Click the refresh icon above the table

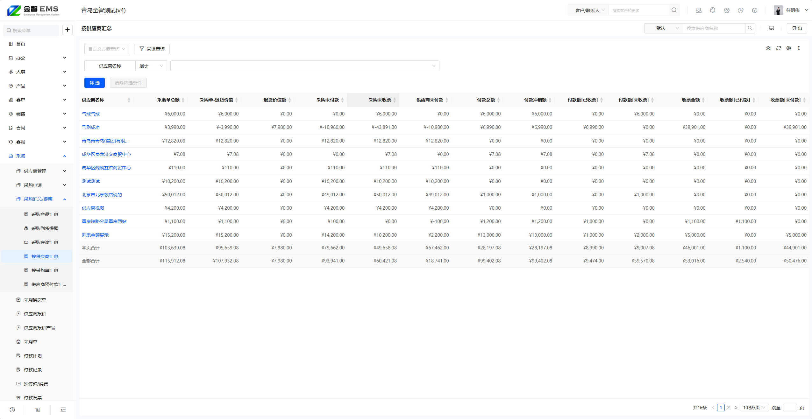(778, 48)
